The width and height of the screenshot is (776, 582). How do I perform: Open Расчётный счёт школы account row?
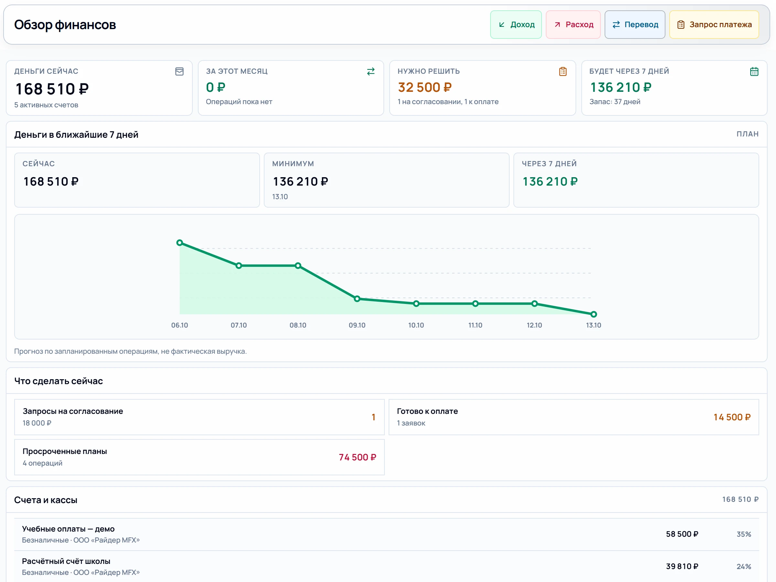[387, 566]
